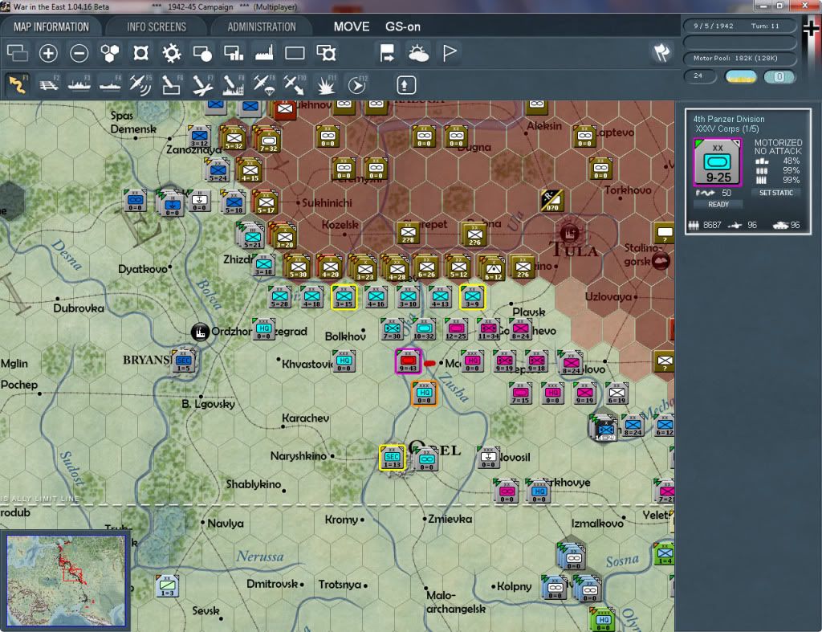Select the Bomb Unit mode F6 icon
Viewport: 822px width, 632px height.
click(172, 84)
